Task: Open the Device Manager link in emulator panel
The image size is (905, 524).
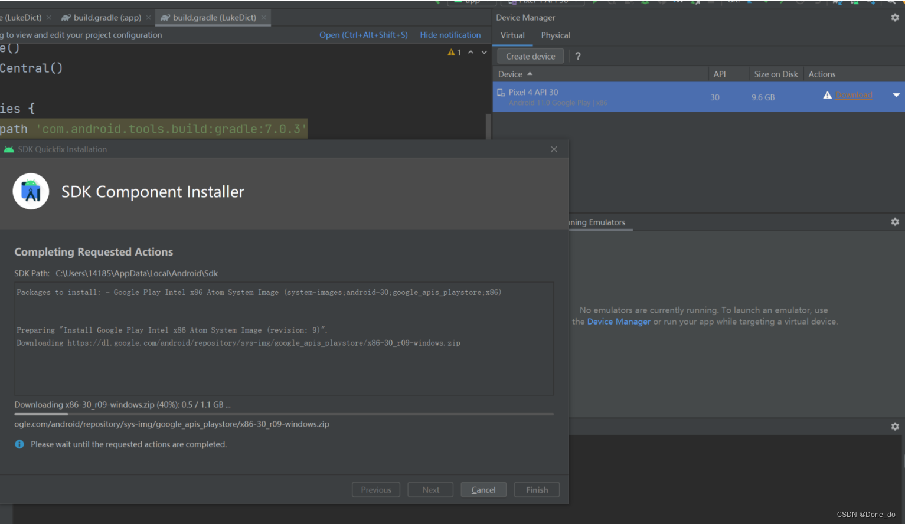Action: click(619, 322)
